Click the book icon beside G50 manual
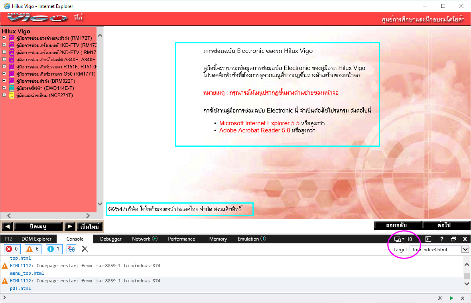Image resolution: width=471 pixels, height=303 pixels. coord(12,74)
